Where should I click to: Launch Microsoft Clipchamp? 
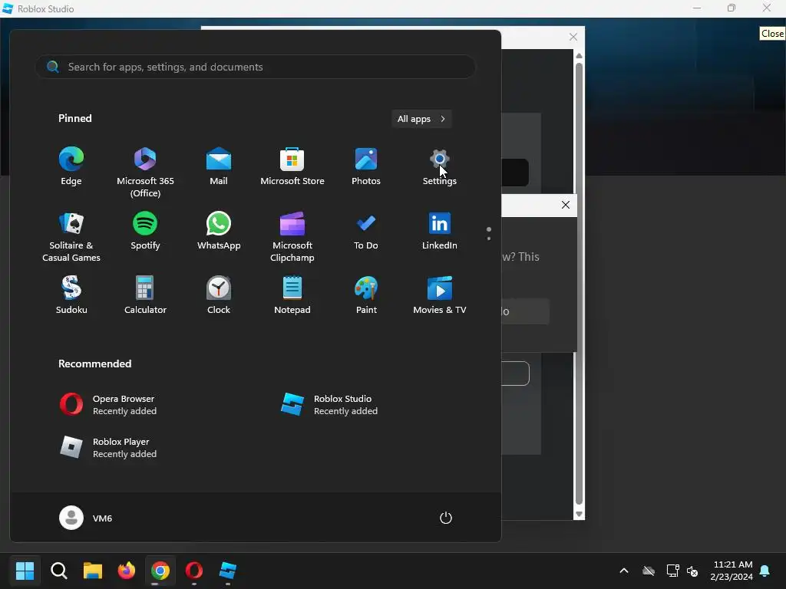[292, 237]
